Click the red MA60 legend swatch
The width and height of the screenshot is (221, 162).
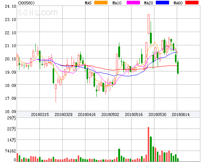click(192, 3)
